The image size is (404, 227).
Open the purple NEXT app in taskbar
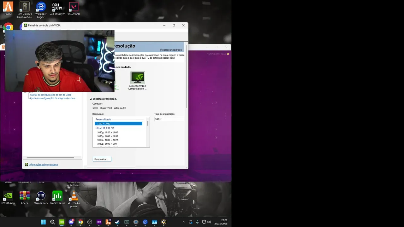pyautogui.click(x=99, y=222)
